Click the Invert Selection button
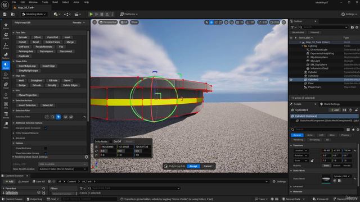This screenshot has height=202, width=360. (x=27, y=105)
